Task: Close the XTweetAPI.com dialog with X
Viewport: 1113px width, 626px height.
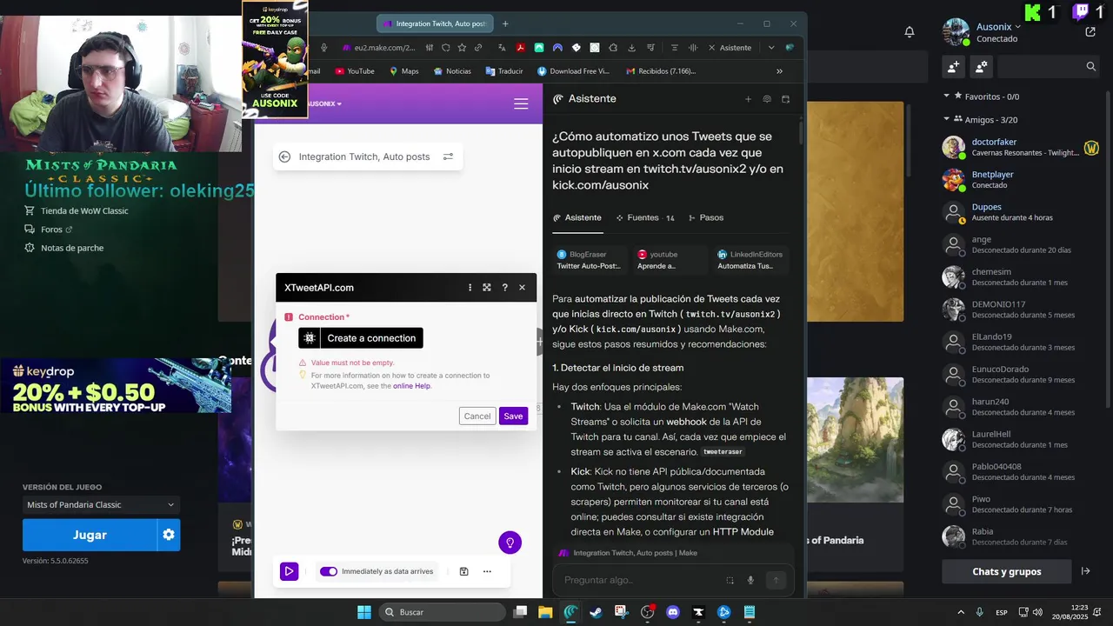Action: click(522, 288)
